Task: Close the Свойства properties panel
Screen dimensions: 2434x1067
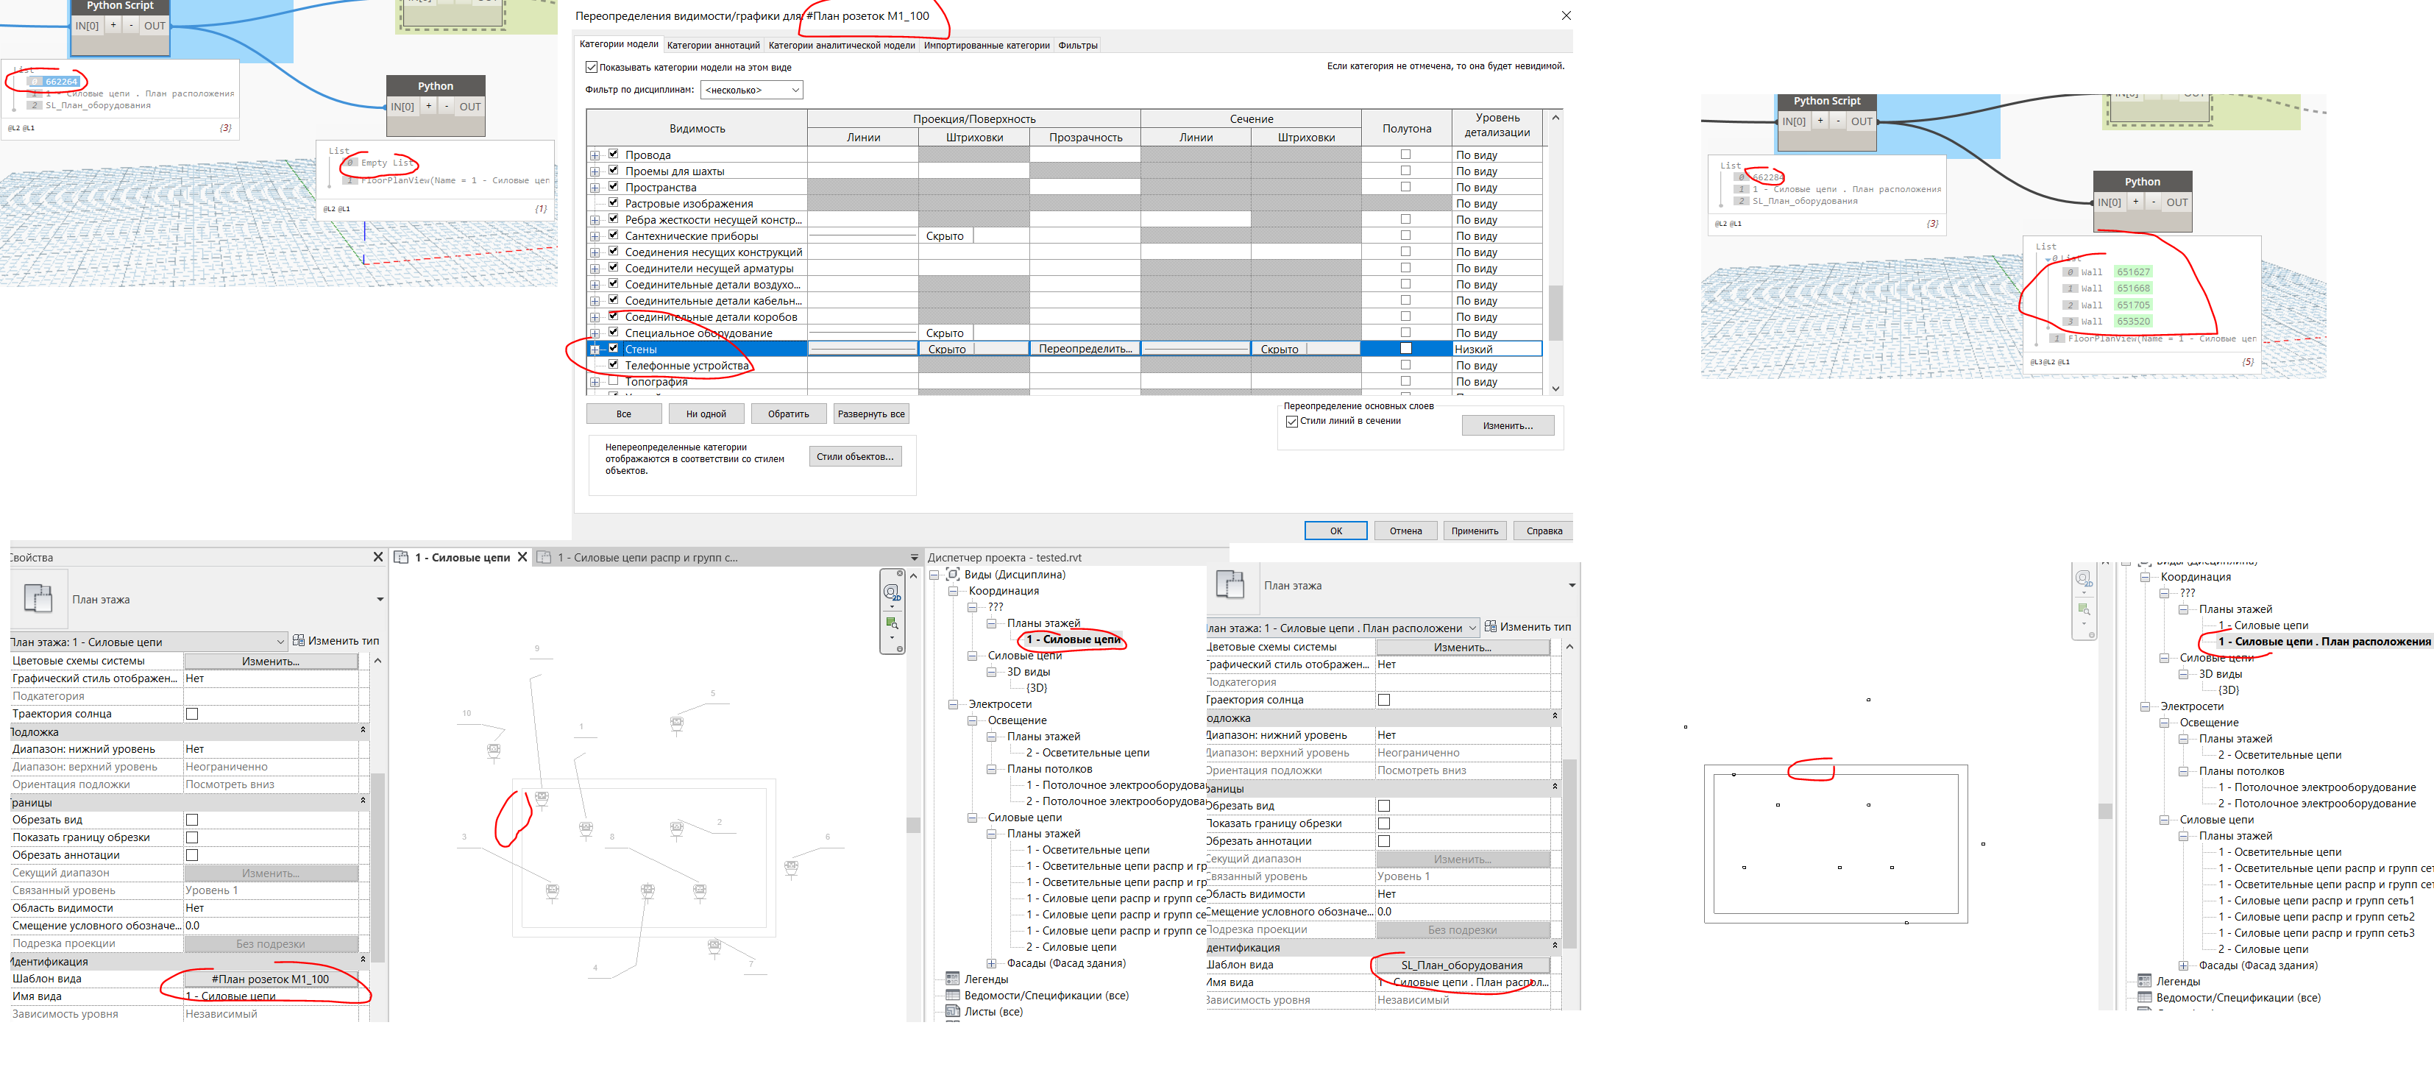Action: 378,556
